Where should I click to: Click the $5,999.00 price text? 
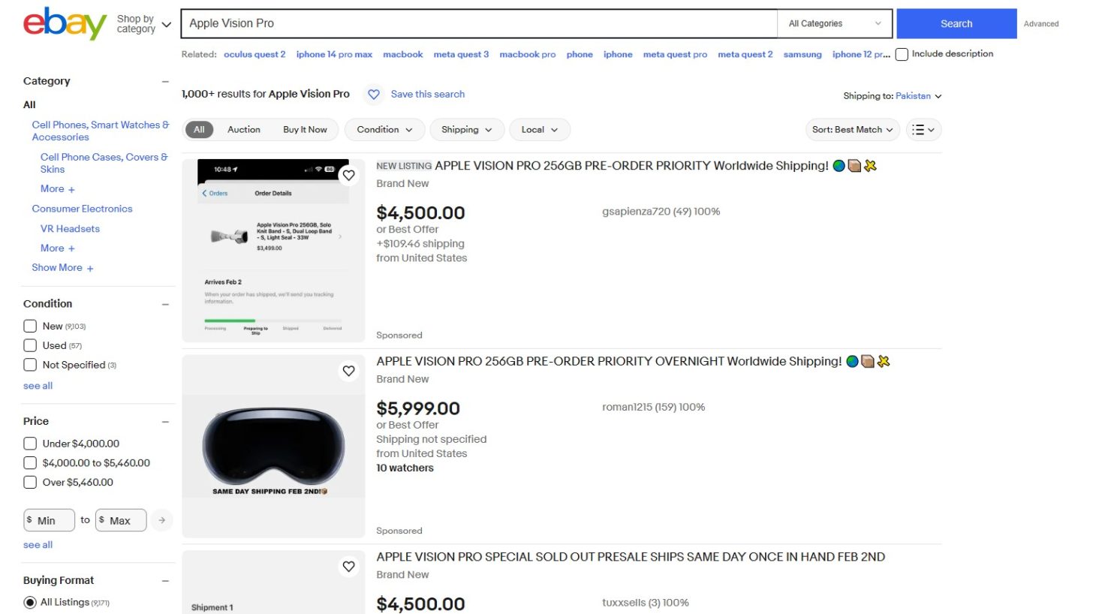click(x=418, y=409)
